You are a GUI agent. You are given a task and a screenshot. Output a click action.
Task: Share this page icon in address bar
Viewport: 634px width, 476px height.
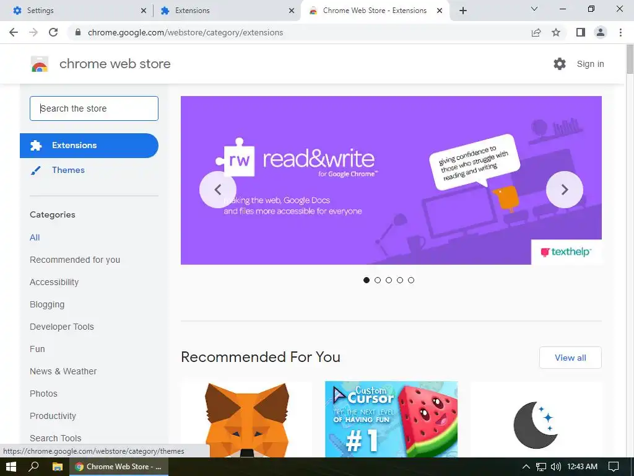[x=536, y=32]
